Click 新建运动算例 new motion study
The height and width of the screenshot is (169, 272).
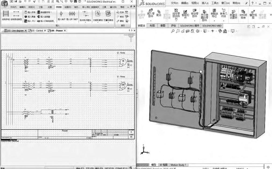(233, 14)
